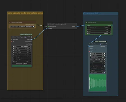Click the Video Combine node collapse dot
The width and height of the screenshot is (126, 102).
tap(90, 44)
